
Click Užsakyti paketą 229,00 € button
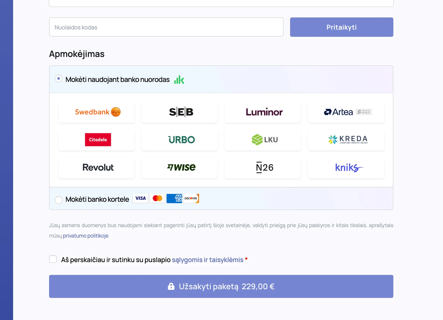(x=221, y=286)
